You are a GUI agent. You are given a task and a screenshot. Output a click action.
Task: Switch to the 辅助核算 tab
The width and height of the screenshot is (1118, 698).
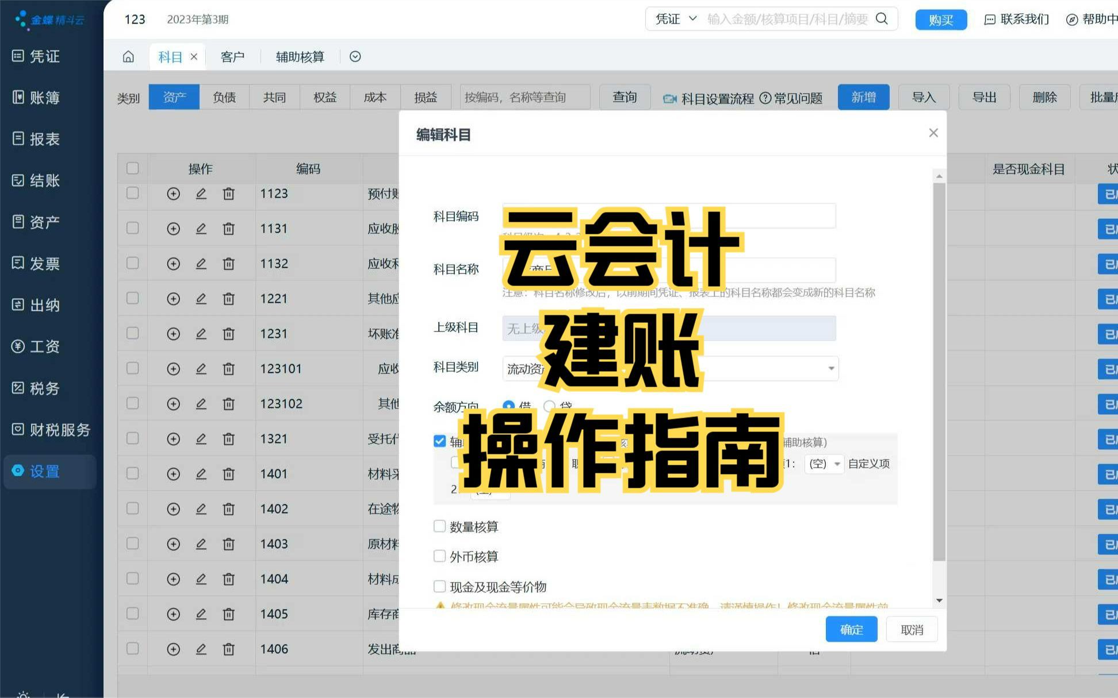tap(300, 57)
